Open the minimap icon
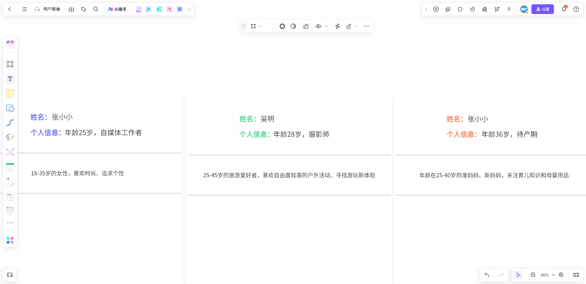 tap(576, 275)
